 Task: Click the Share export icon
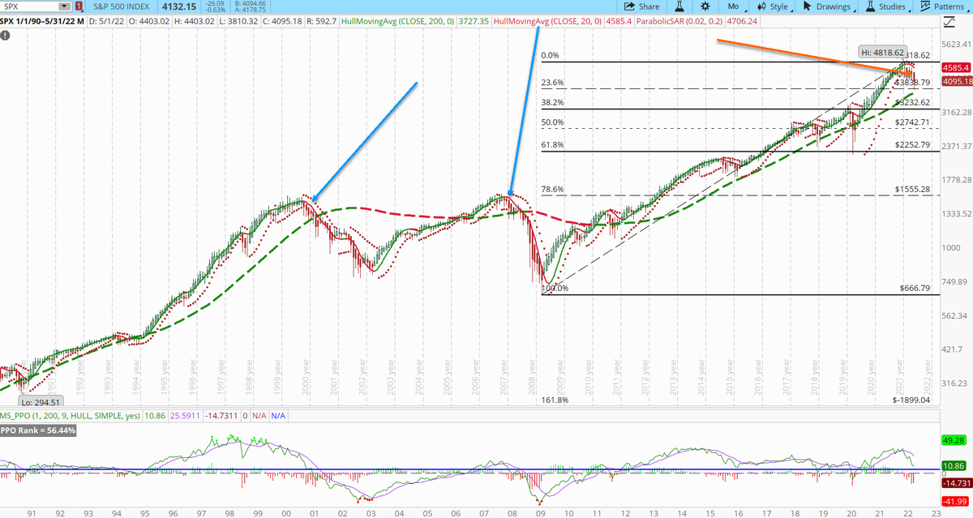[x=630, y=6]
